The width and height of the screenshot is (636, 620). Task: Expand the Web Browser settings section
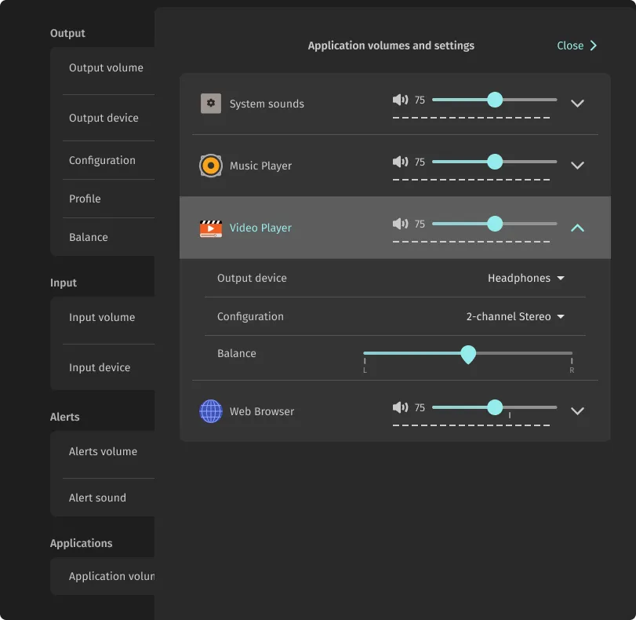pyautogui.click(x=577, y=410)
